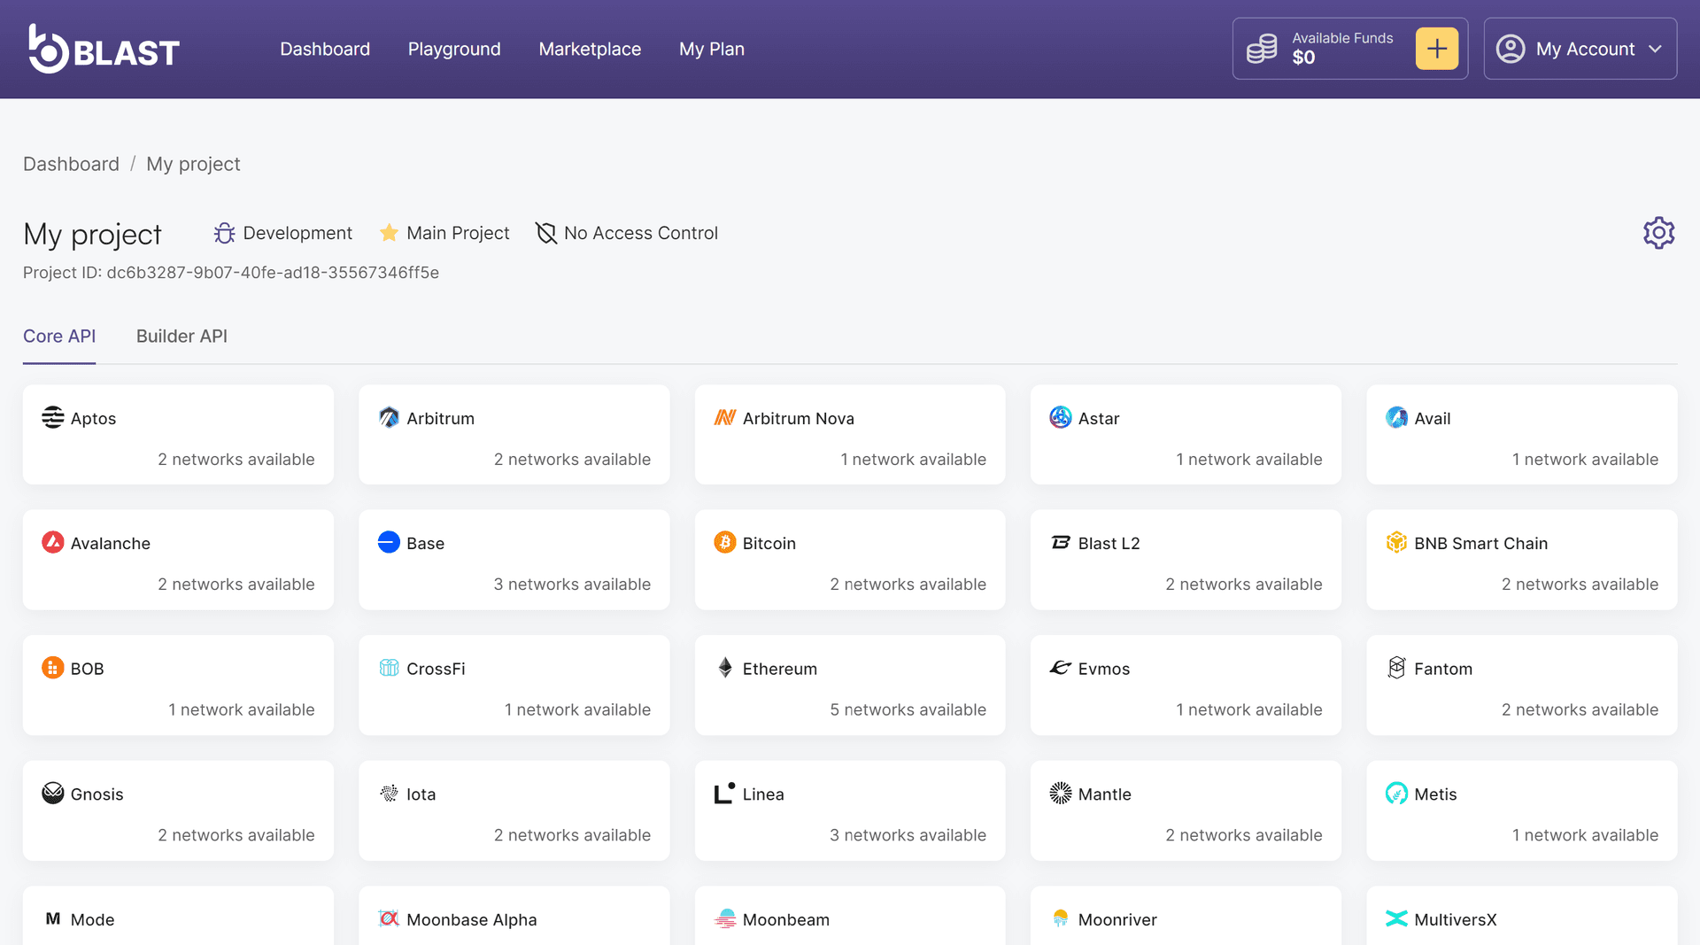Open the Base networks card
Viewport: 1700px width, 945px height.
click(x=514, y=560)
